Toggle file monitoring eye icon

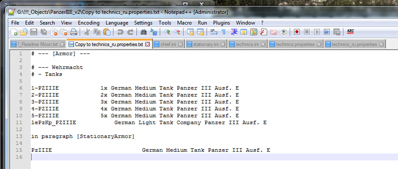[283, 32]
